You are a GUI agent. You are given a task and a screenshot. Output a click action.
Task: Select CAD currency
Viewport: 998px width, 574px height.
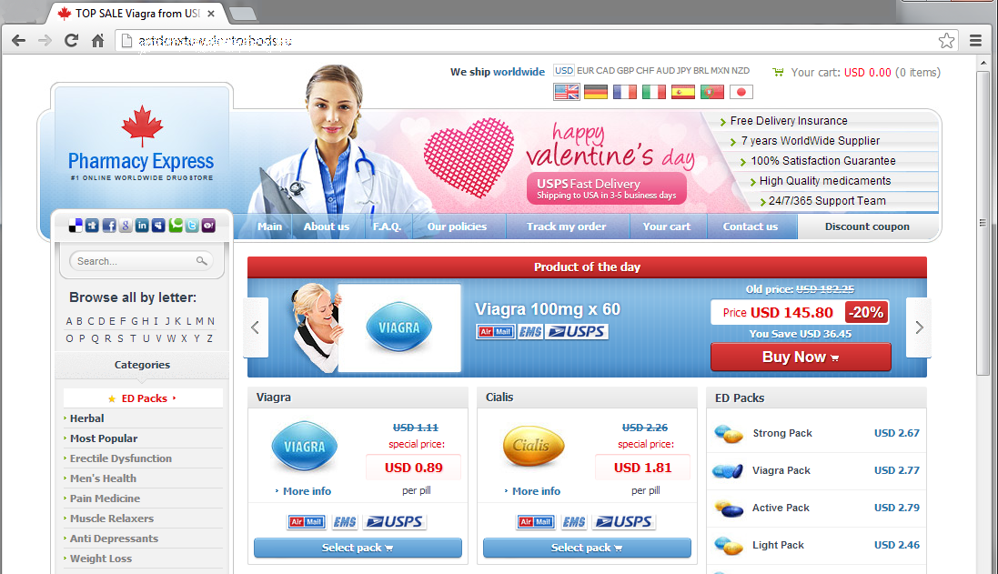[605, 71]
